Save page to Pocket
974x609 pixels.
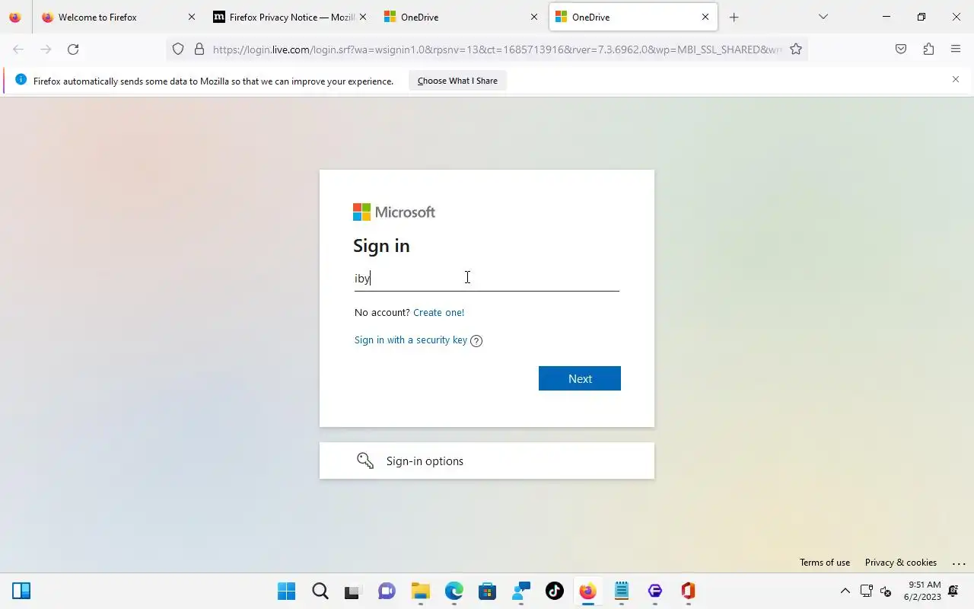click(x=901, y=49)
